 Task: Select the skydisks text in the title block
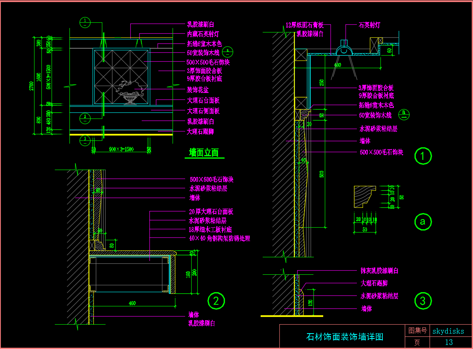tap(448, 331)
